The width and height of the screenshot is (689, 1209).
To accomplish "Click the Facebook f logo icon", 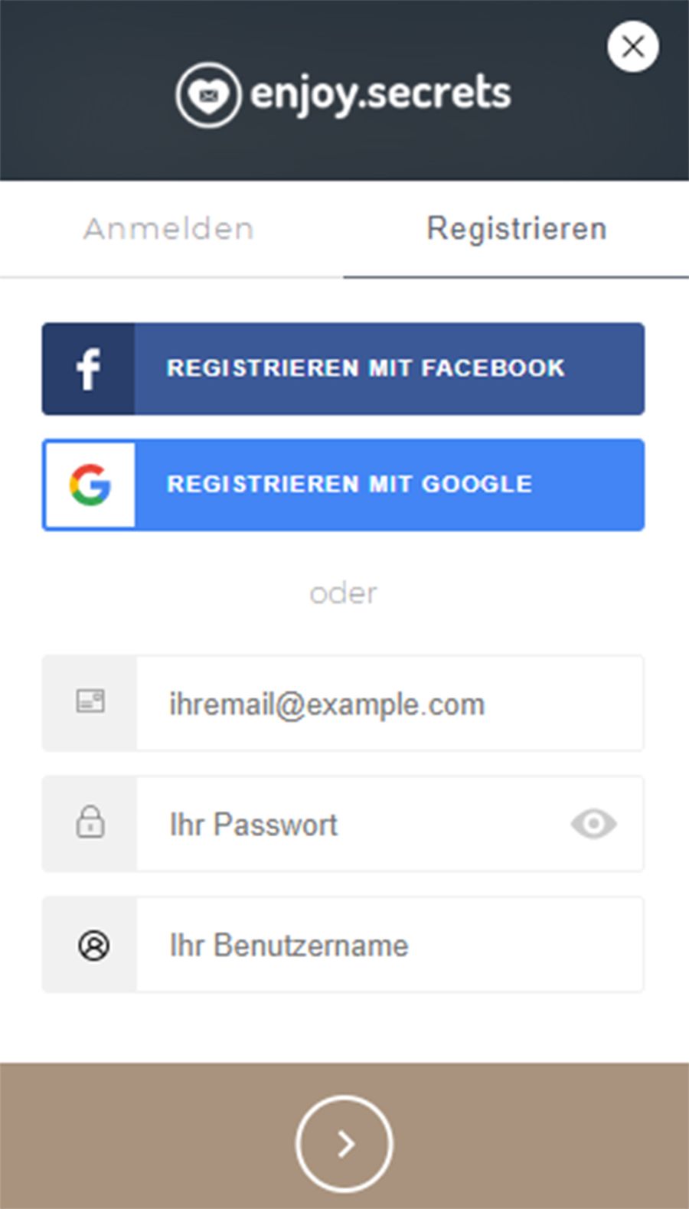I will [x=89, y=369].
